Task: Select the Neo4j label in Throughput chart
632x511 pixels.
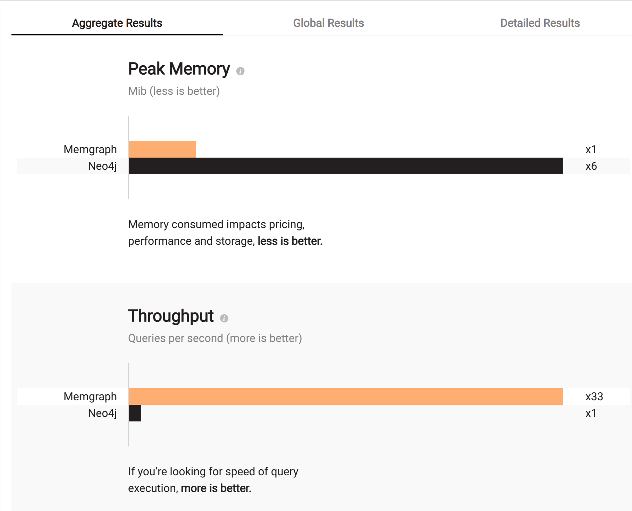Action: click(102, 413)
